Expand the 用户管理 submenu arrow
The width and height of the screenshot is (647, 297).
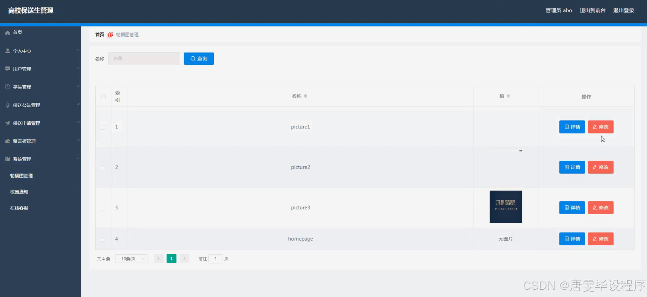pos(78,68)
